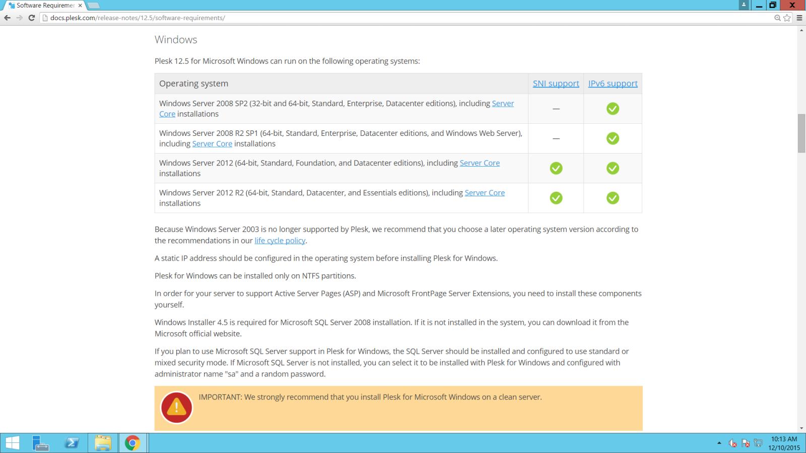Launch Server Manager from the taskbar

pos(40,443)
